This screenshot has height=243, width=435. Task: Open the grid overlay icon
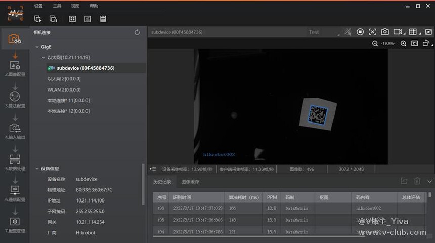click(413, 32)
